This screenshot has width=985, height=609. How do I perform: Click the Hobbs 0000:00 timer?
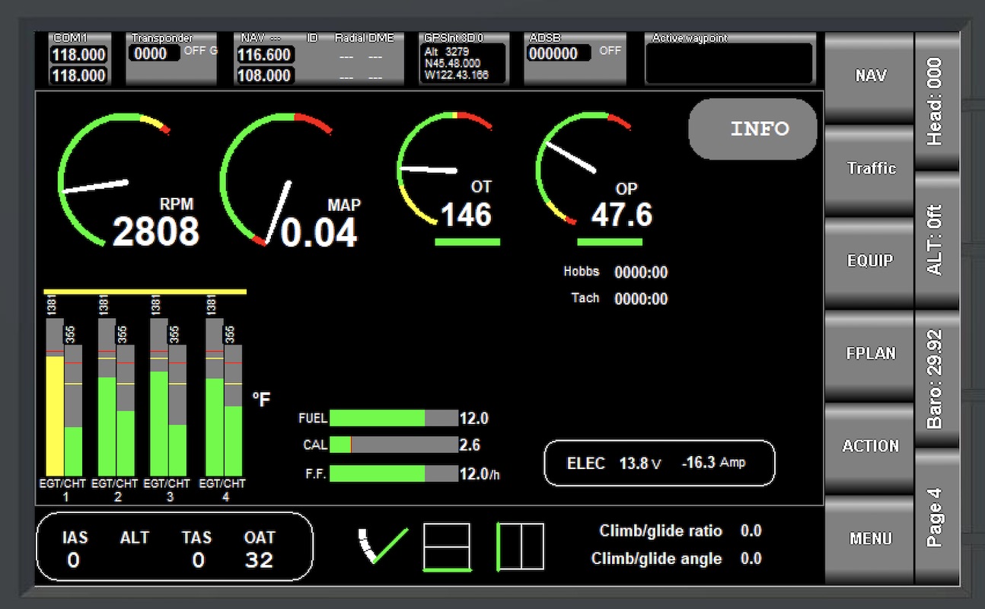[x=641, y=273]
